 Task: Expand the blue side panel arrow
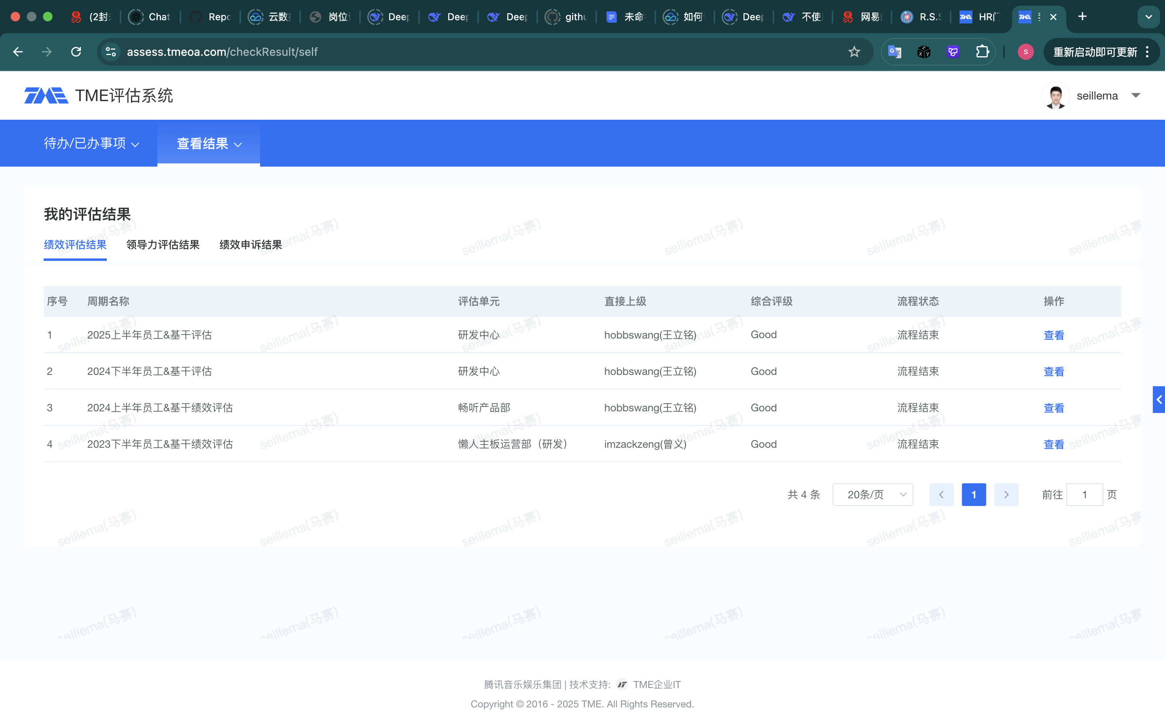(x=1159, y=400)
